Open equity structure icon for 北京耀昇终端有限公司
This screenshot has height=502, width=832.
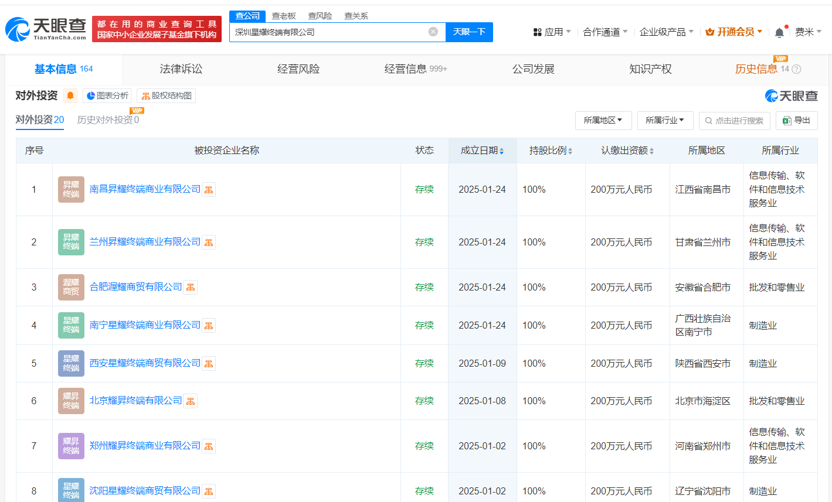point(190,401)
